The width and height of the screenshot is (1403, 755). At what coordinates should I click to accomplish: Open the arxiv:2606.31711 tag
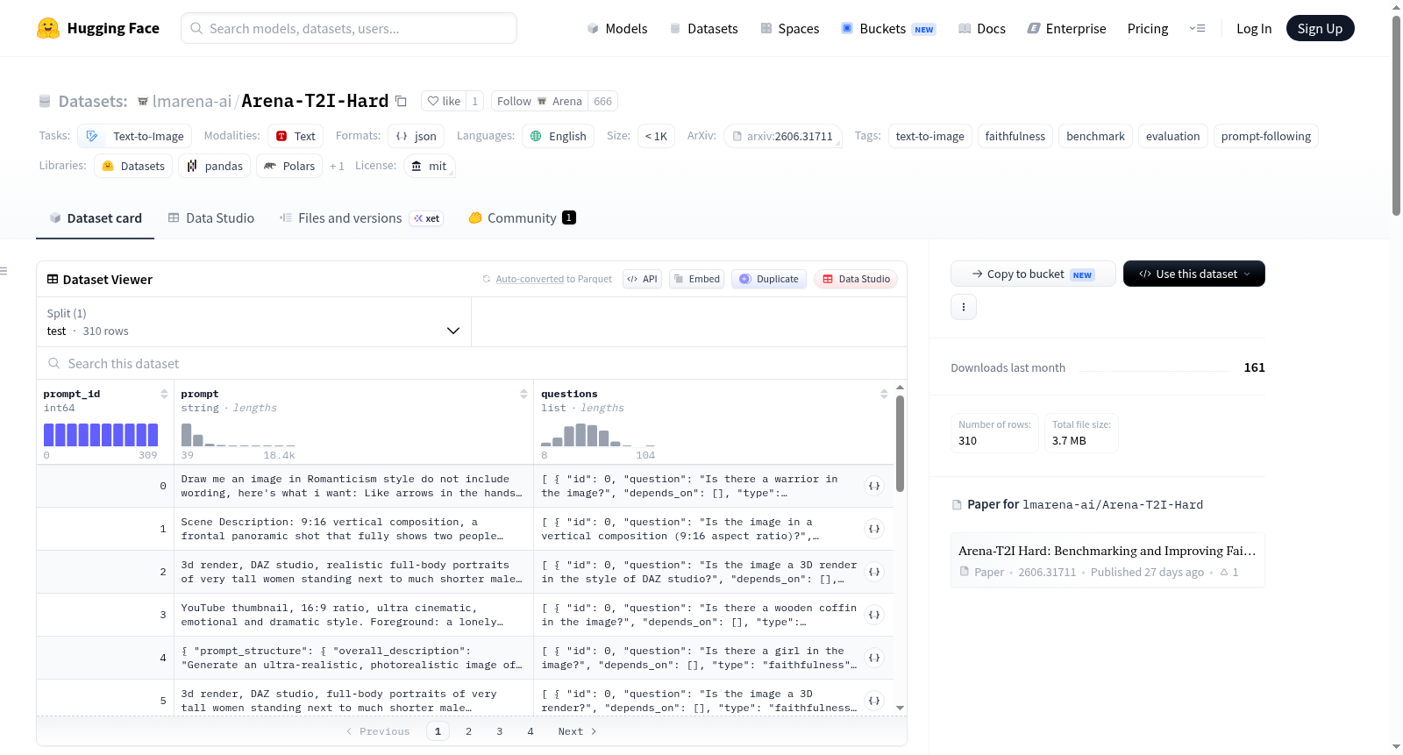(783, 136)
